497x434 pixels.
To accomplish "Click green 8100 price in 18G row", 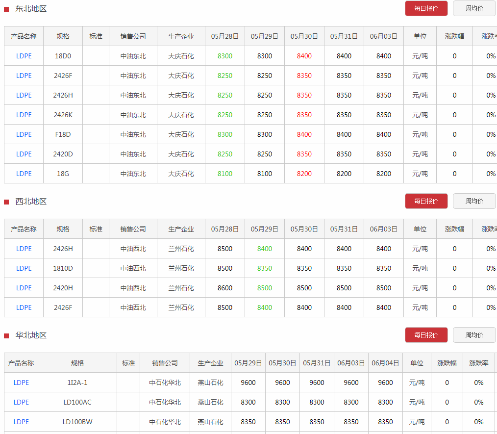I will (225, 174).
